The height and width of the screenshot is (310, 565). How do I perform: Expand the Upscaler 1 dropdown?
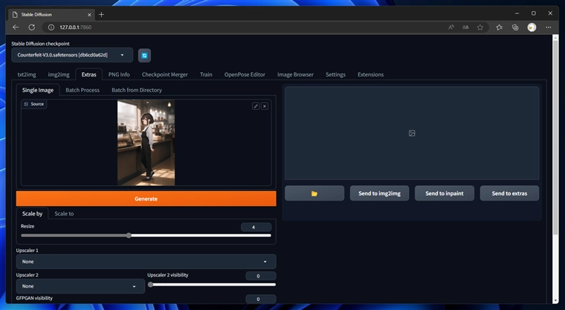pyautogui.click(x=146, y=262)
